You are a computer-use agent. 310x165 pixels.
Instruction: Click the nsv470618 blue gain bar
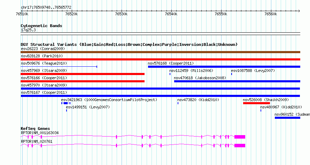(x=237, y=81)
